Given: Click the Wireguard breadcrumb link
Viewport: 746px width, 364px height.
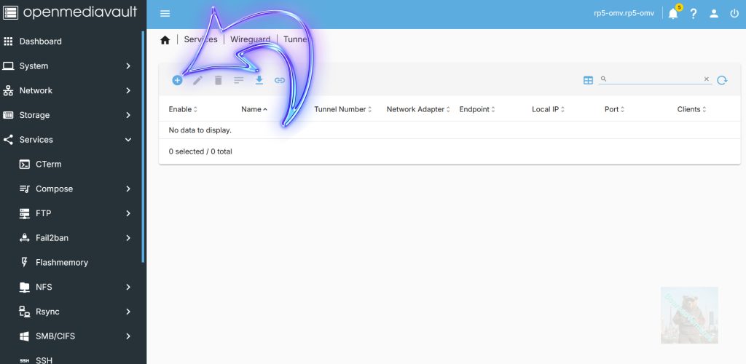Looking at the screenshot, I should [x=250, y=39].
